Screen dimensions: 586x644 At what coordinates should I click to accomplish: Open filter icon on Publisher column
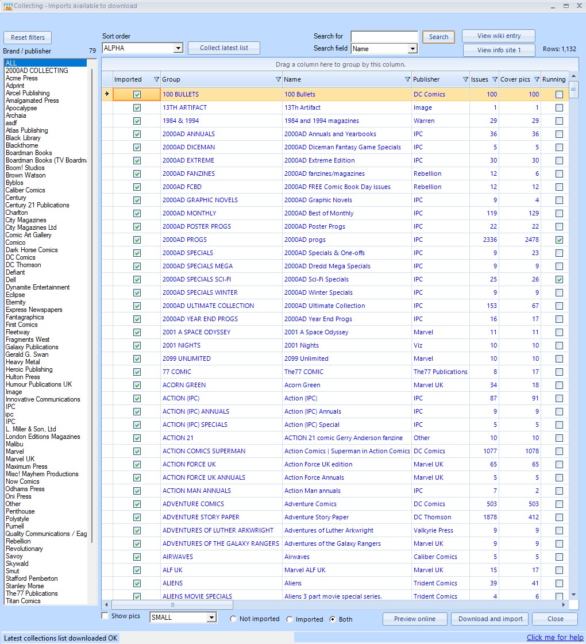[x=465, y=80]
